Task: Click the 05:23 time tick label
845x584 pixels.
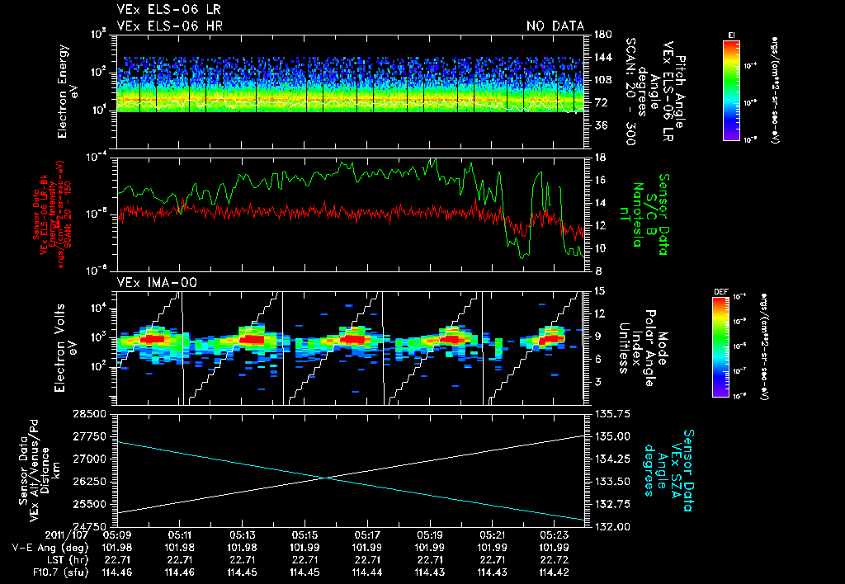Action: coord(555,536)
